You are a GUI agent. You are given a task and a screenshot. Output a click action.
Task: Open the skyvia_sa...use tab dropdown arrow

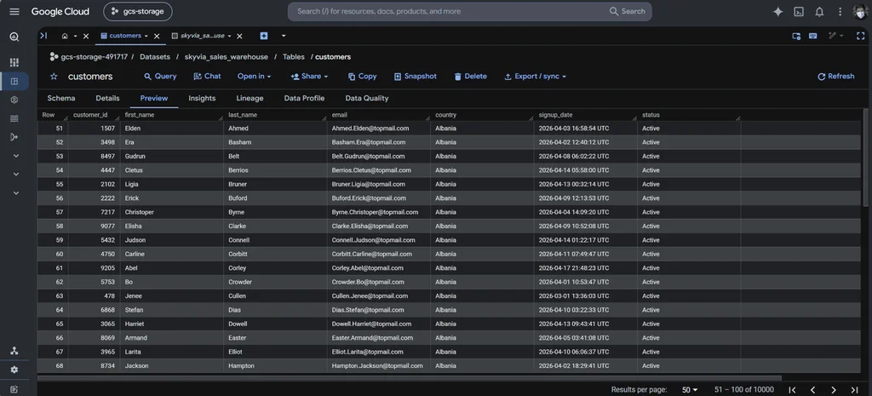pyautogui.click(x=229, y=36)
